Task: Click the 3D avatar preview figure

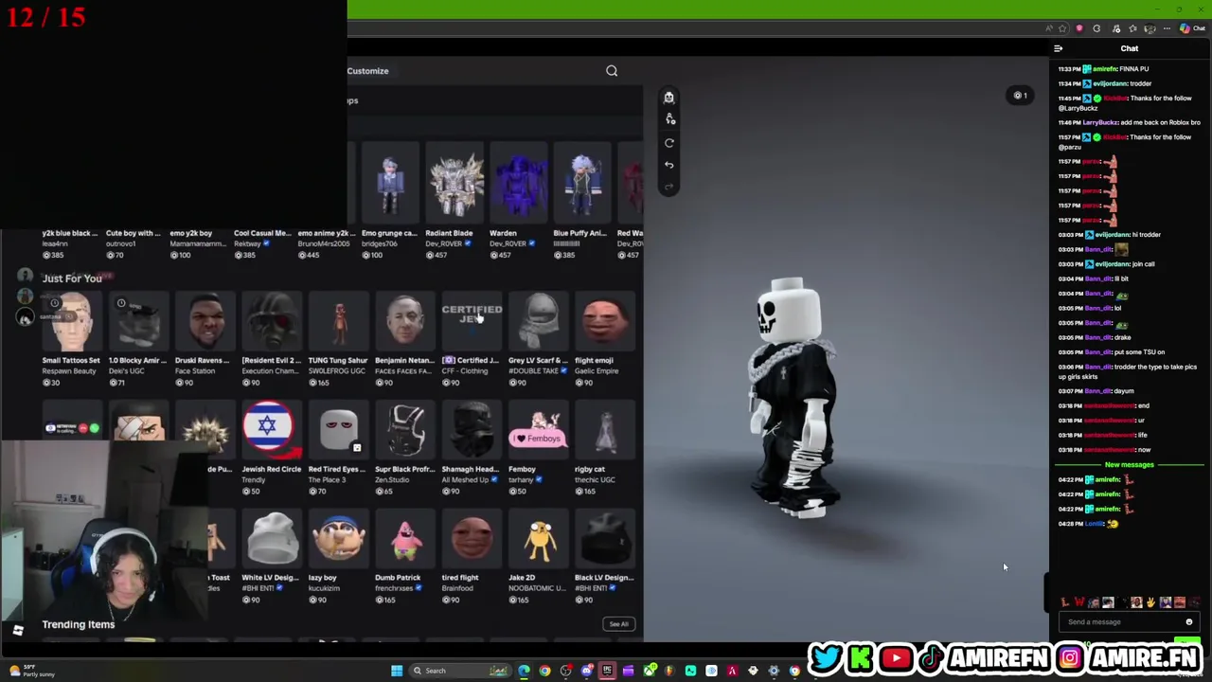Action: pos(793,398)
